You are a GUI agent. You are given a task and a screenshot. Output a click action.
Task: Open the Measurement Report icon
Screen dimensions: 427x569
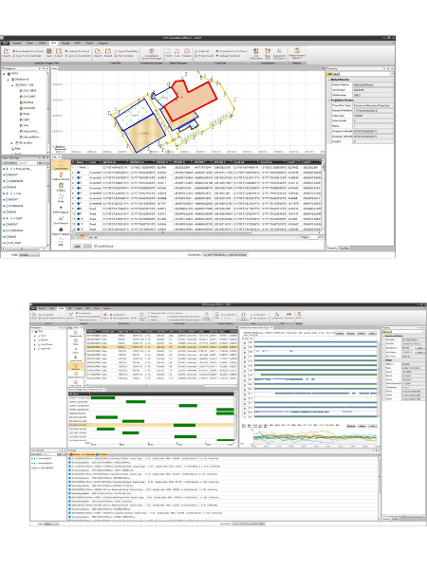pos(297,53)
